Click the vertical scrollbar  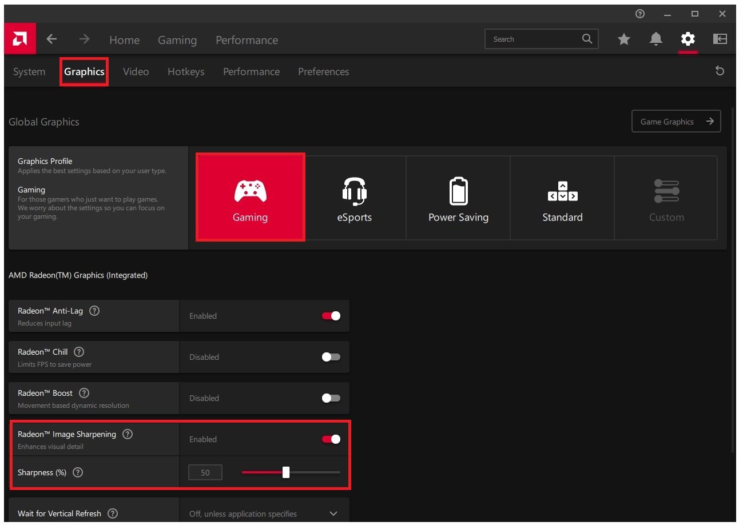point(733,280)
